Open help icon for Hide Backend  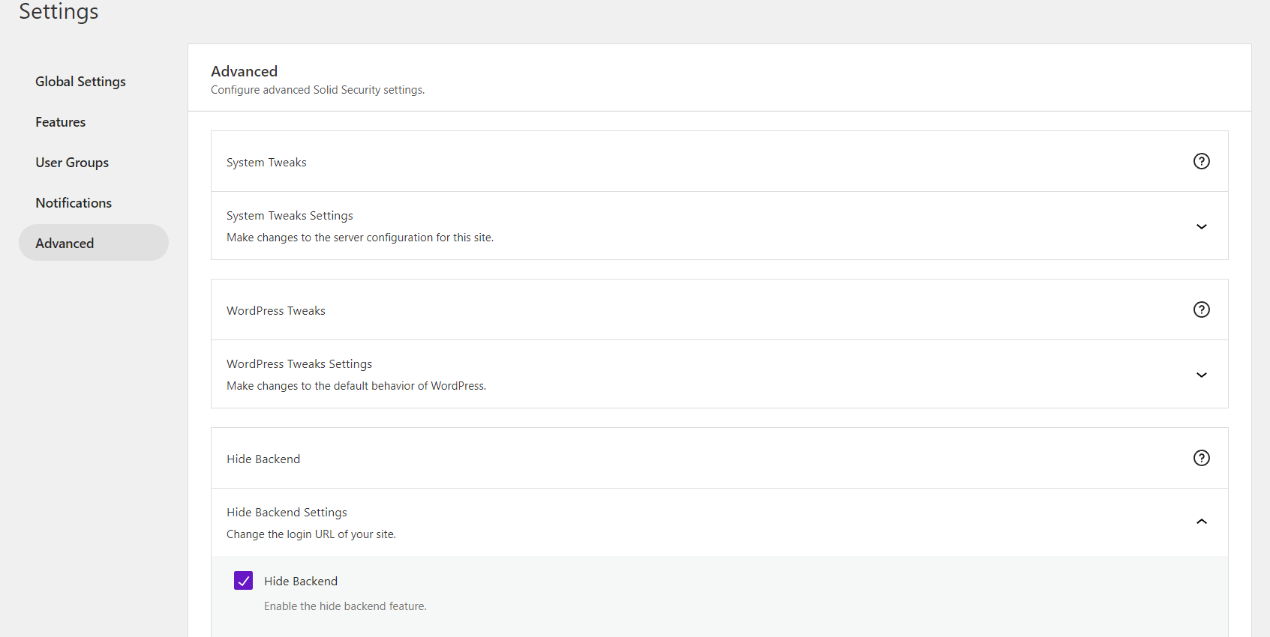point(1201,458)
